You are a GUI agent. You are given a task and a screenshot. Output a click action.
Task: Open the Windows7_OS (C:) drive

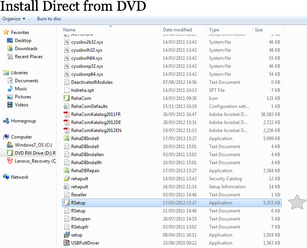click(33, 145)
